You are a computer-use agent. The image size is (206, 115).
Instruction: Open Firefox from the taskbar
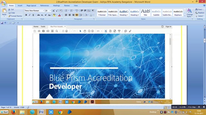click(x=14, y=112)
